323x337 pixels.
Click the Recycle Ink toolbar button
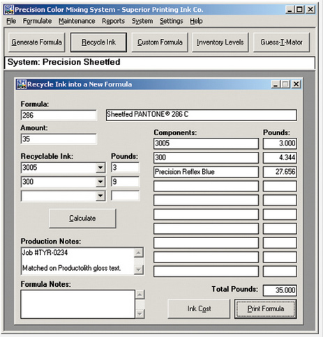[x=98, y=42]
